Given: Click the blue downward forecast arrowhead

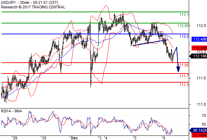Looking at the screenshot, I should [178, 69].
